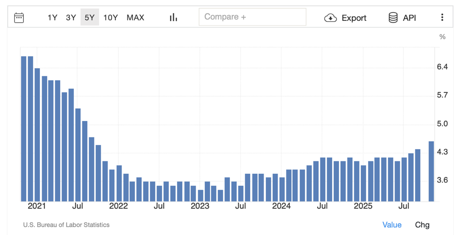464x235 pixels.
Task: Open the U.S. Bureau of Labor Statistics source
Action: pyautogui.click(x=66, y=225)
